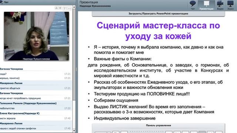Select the message "кисти зеркала"
This screenshot has width=237, height=133.
pyautogui.click(x=8, y=118)
